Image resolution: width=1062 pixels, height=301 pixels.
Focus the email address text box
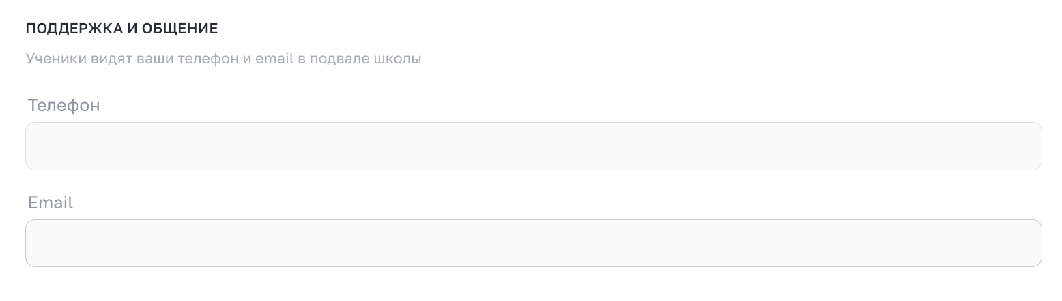533,243
